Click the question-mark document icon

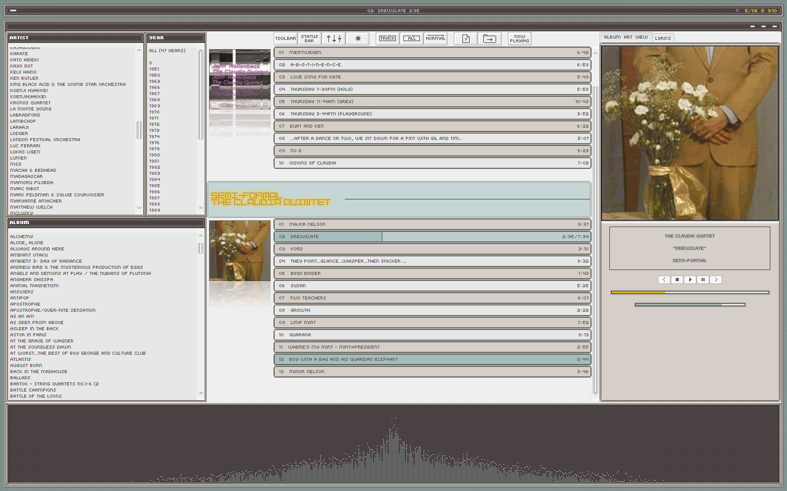click(466, 39)
